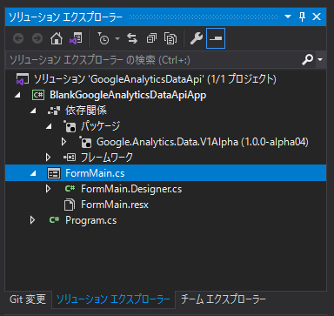334x316 pixels.
Task: Collapse the 依存関係 node
Action: (33, 111)
